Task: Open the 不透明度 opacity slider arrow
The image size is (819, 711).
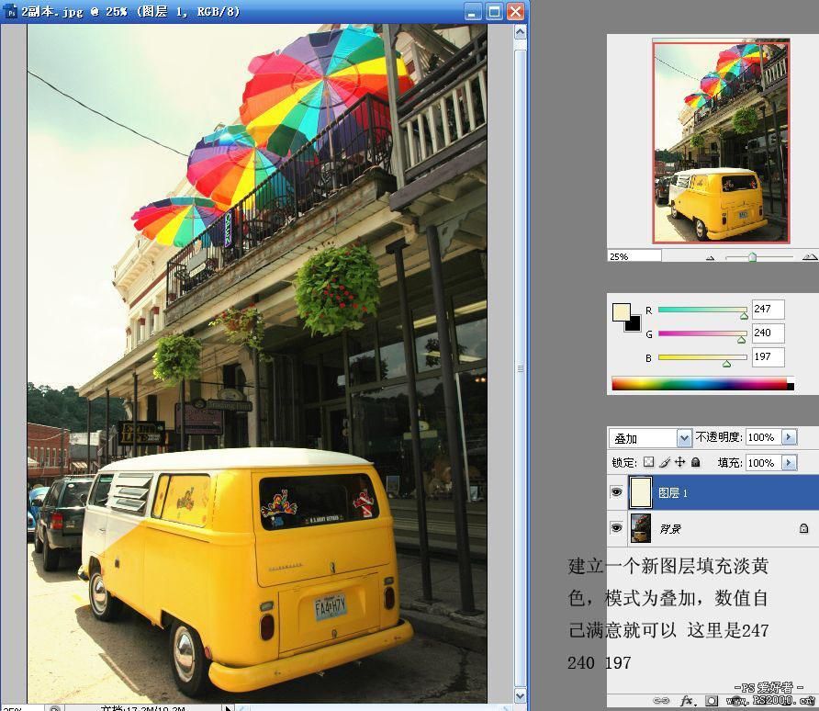Action: 789,436
